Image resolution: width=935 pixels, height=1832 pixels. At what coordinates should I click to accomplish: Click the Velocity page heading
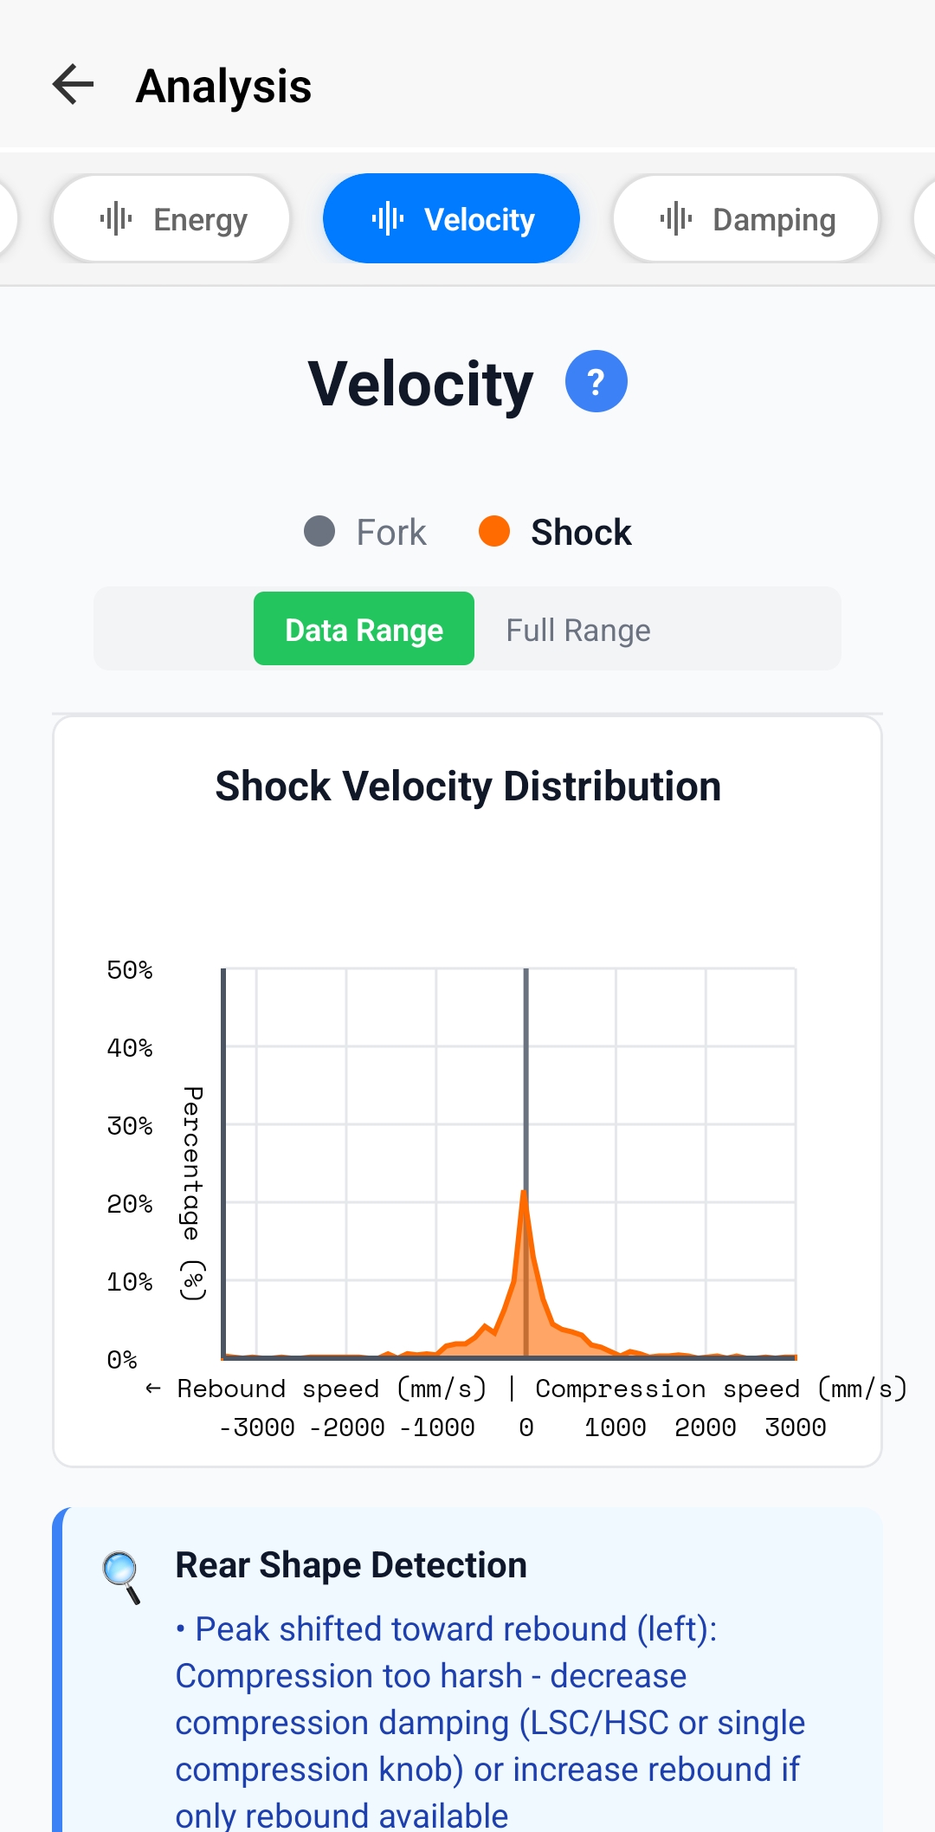coord(419,383)
